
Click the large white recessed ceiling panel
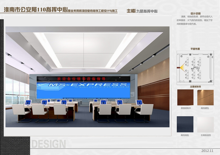84,49
